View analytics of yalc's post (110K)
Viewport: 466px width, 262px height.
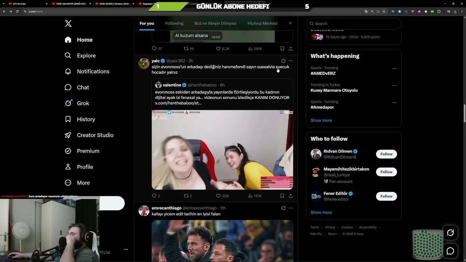coord(255,196)
